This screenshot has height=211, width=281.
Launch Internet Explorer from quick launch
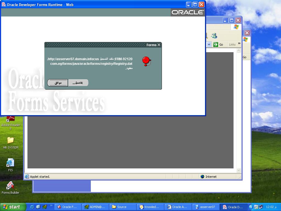[32, 207]
